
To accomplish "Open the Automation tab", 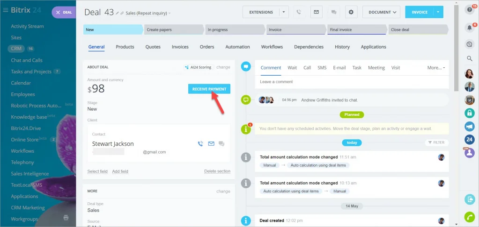I will [x=238, y=47].
